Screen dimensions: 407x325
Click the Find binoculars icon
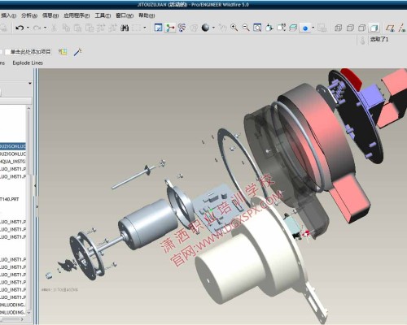coord(125,28)
